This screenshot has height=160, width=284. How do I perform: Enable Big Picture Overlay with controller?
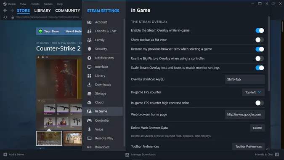click(260, 59)
